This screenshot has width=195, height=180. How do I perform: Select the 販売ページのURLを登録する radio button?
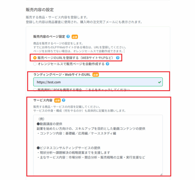[x=35, y=58]
